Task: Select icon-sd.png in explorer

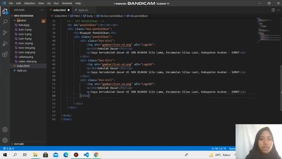Action: (26, 43)
